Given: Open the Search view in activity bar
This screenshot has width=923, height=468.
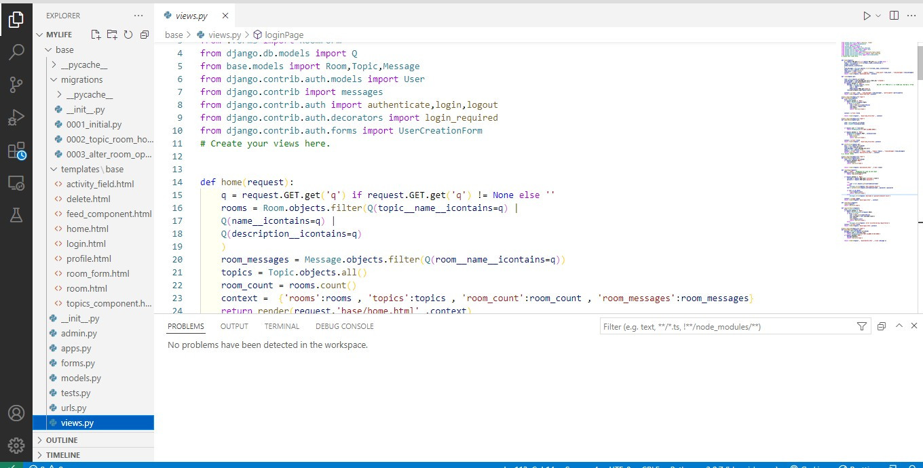Looking at the screenshot, I should [x=16, y=52].
